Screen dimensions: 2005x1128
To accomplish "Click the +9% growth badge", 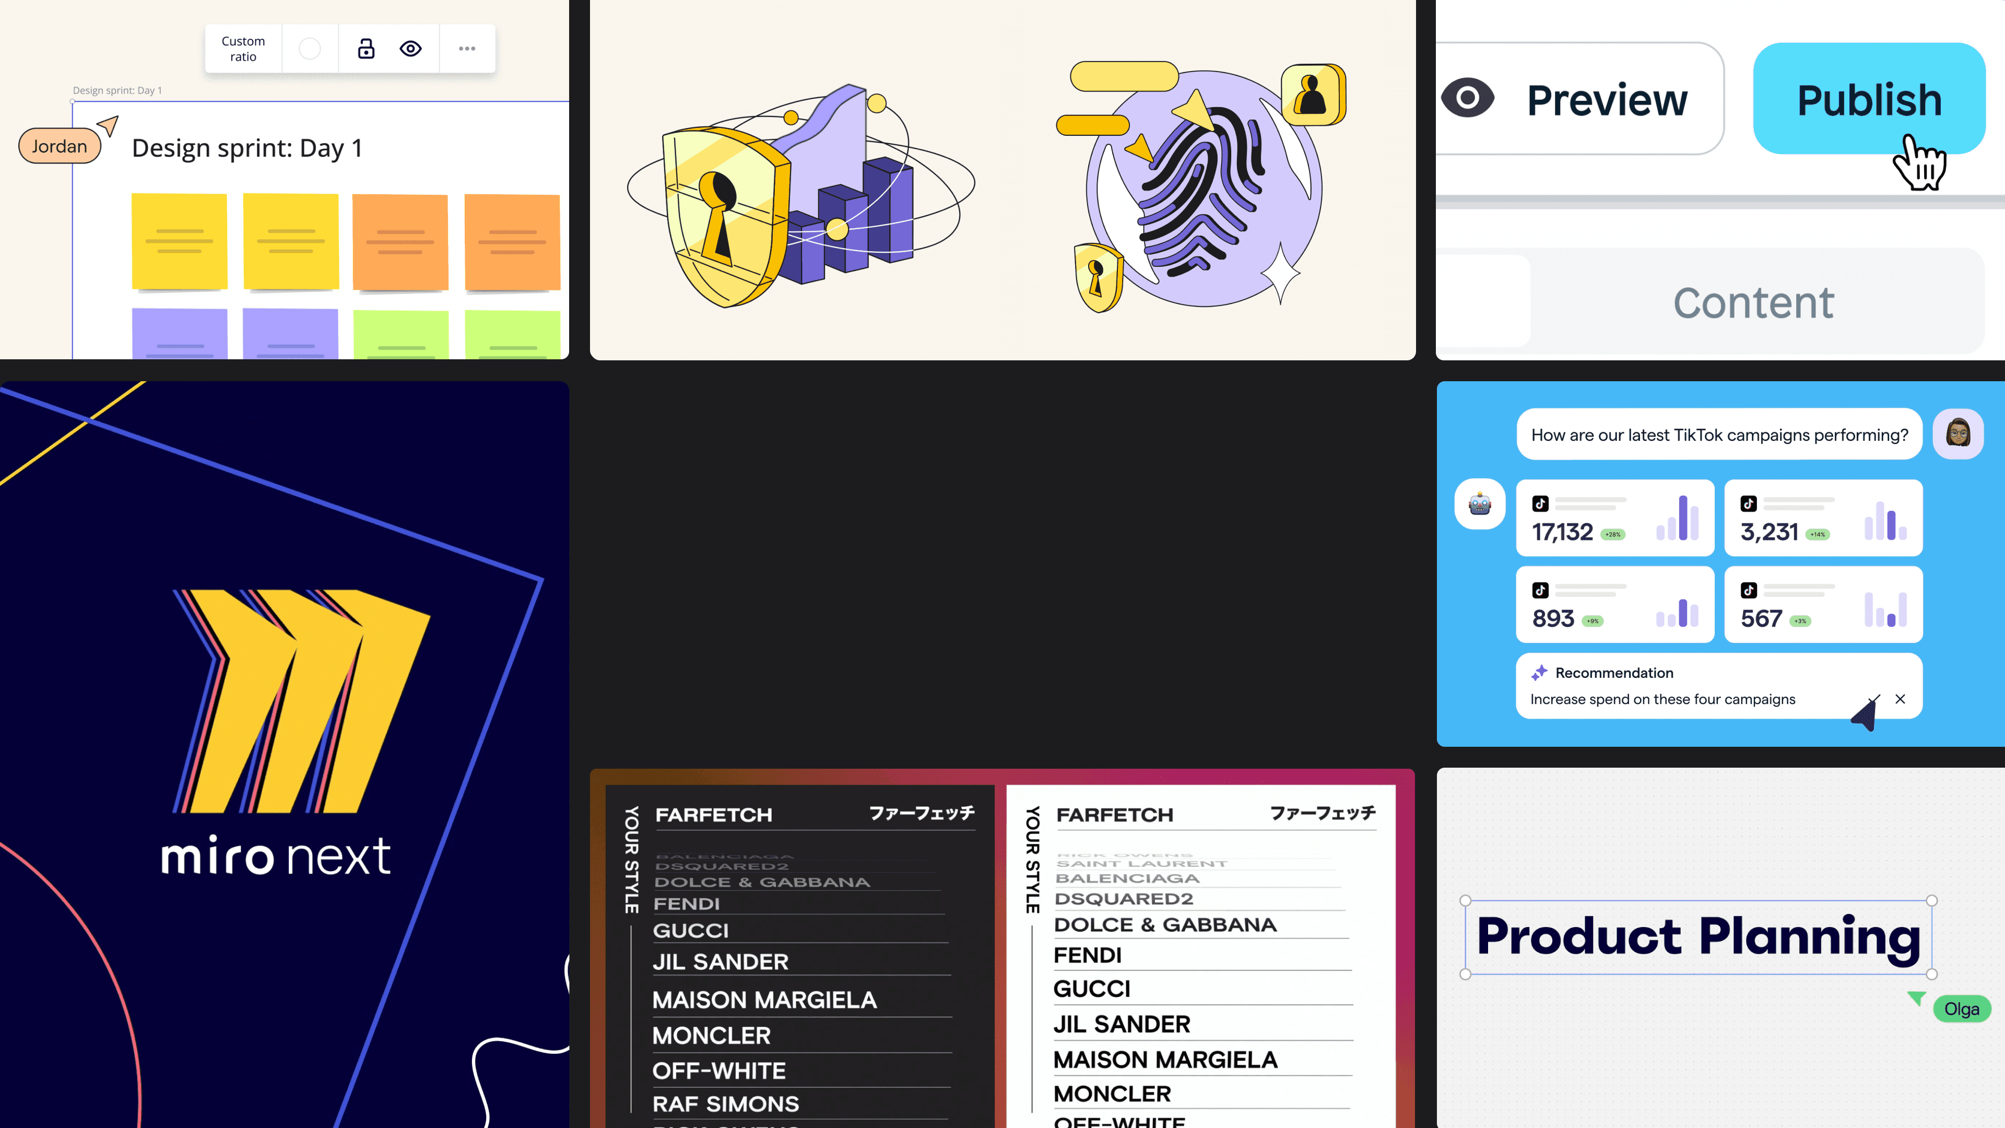I will pyautogui.click(x=1593, y=620).
